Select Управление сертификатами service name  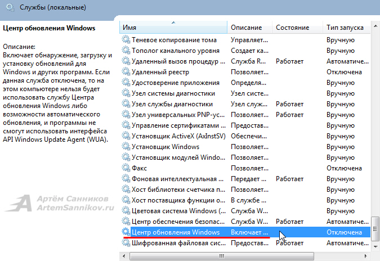point(178,125)
